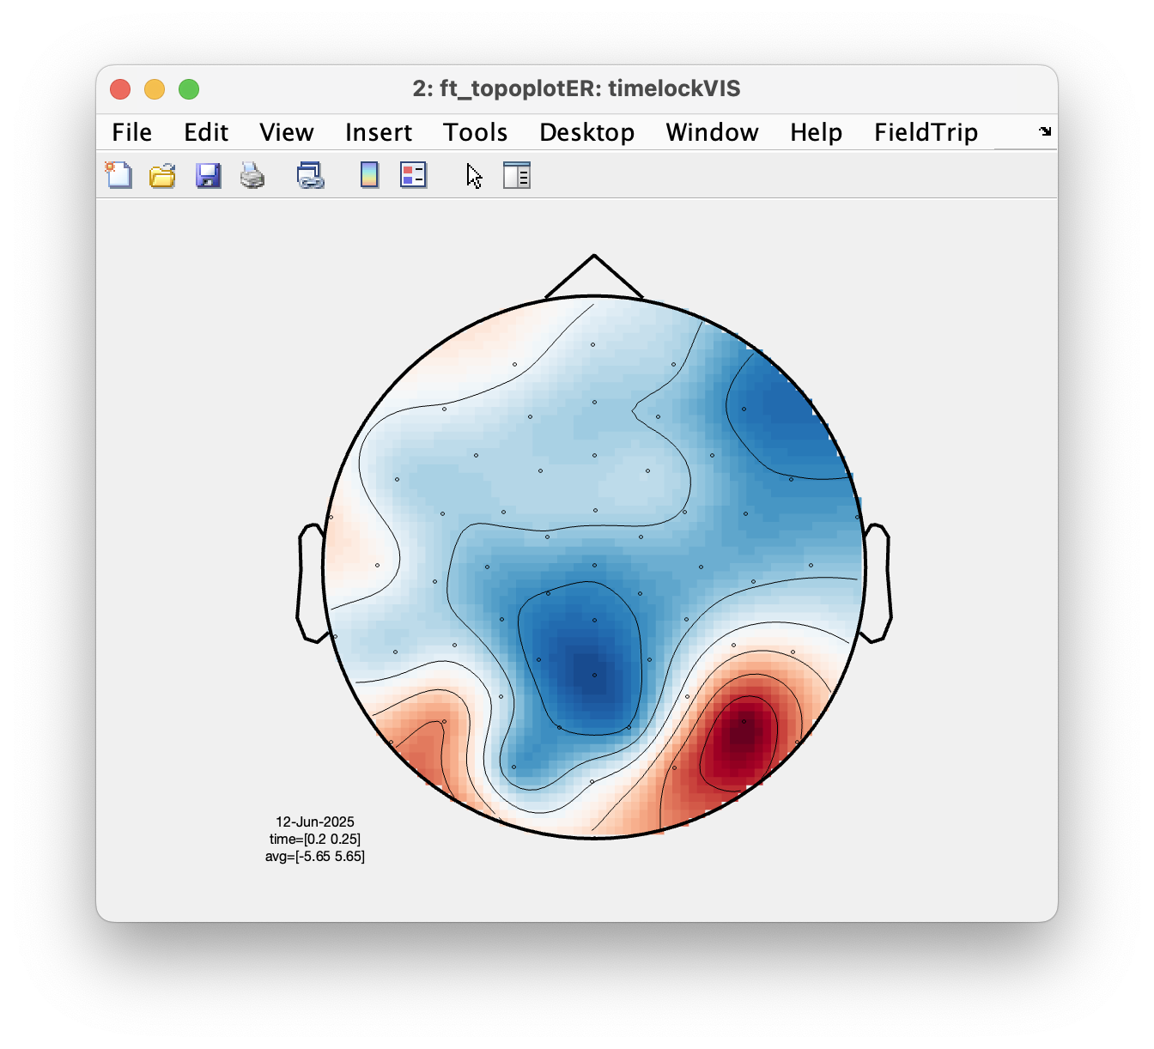Open the Window menu
The height and width of the screenshot is (1049, 1154).
713,132
